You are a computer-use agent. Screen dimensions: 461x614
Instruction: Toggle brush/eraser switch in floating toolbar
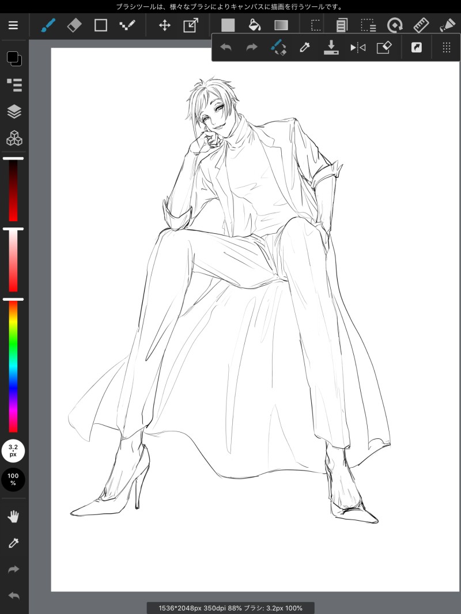278,47
